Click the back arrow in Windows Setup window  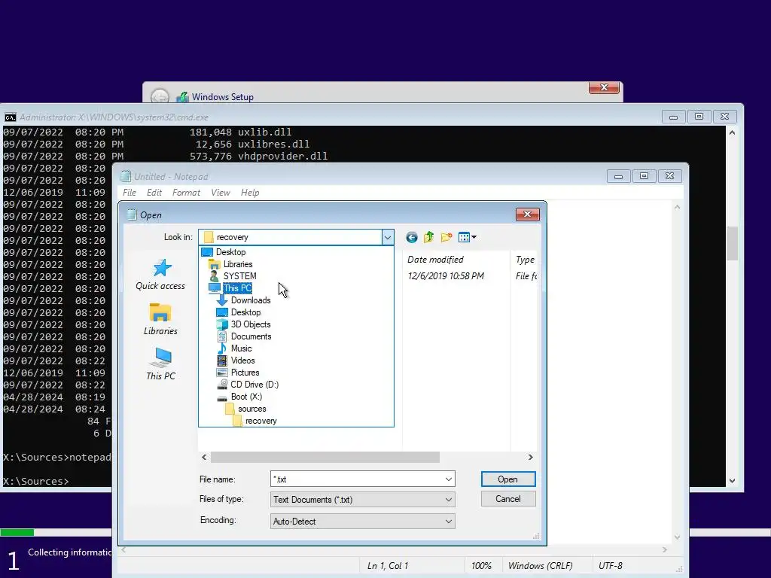(160, 97)
